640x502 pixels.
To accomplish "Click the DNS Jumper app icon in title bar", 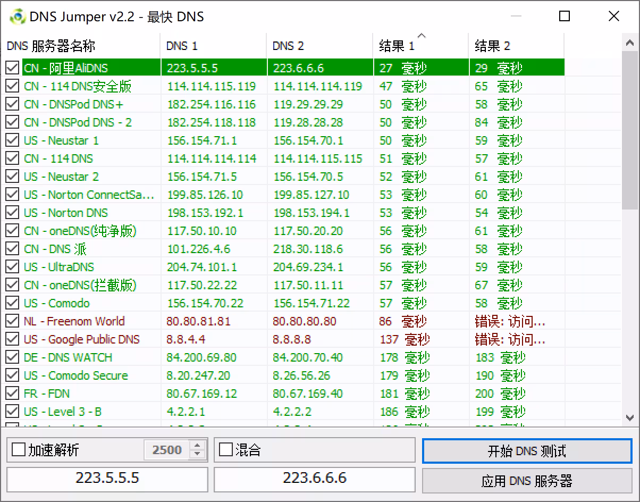I will pos(18,16).
